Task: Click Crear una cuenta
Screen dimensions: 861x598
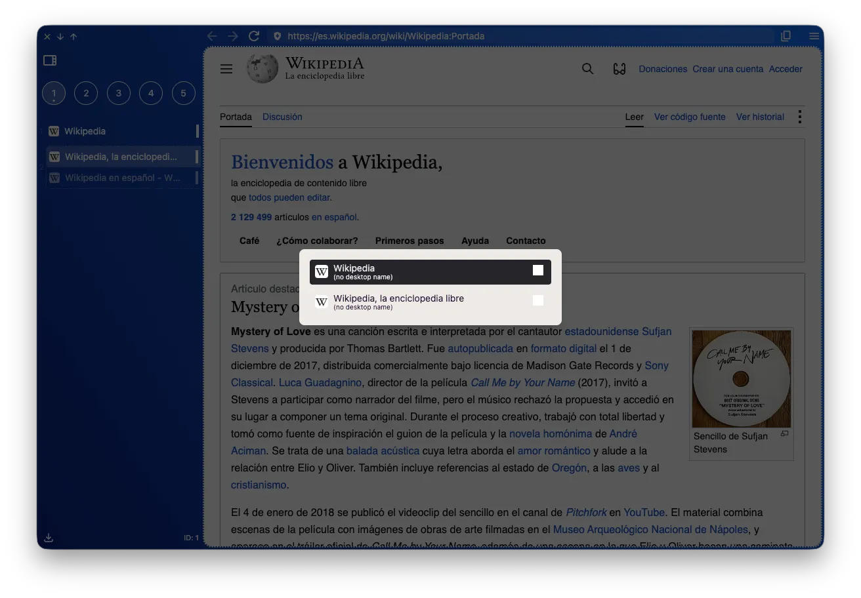Action: click(x=728, y=69)
